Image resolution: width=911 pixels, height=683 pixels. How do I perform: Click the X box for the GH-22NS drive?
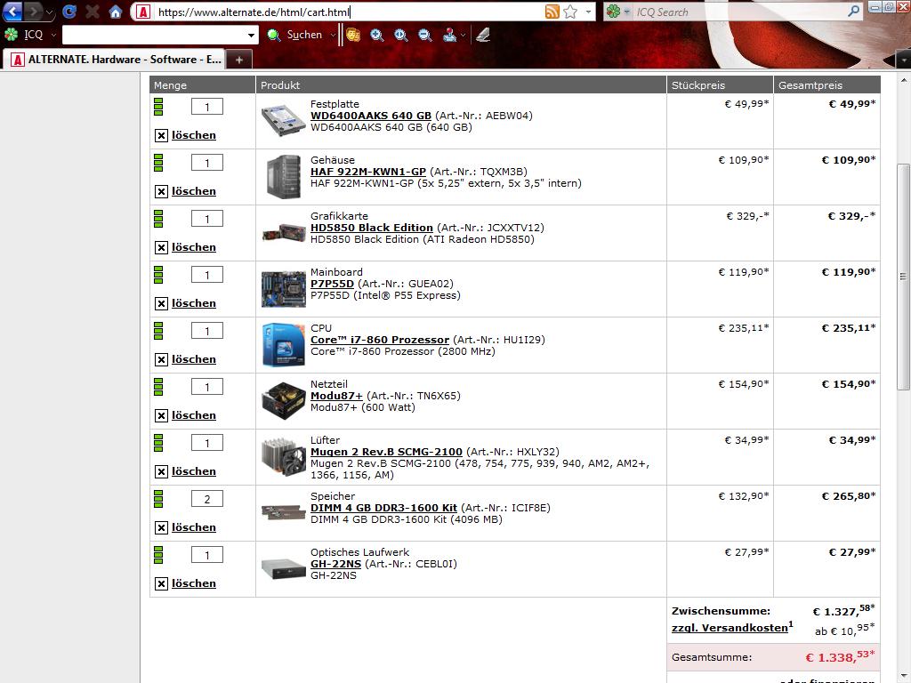coord(162,584)
